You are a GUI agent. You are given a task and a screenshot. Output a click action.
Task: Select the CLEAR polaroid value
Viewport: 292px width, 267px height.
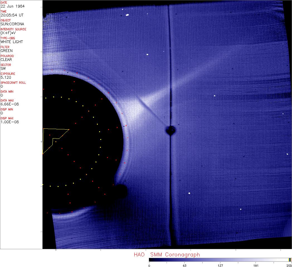pyautogui.click(x=6, y=60)
